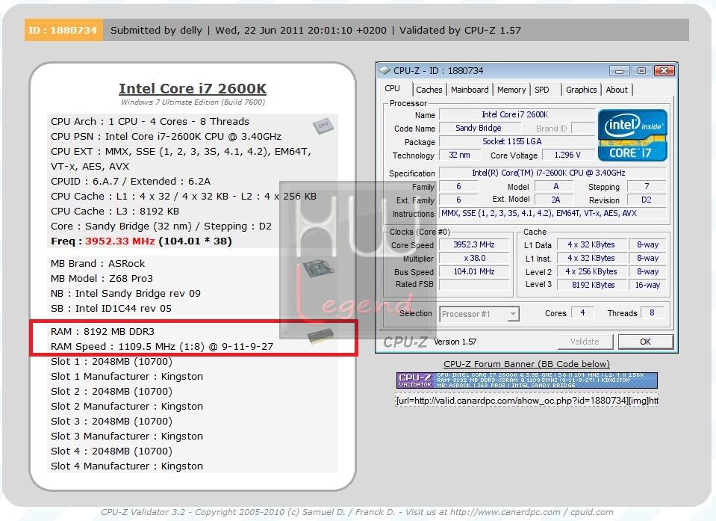
Task: Click the Name field Intel Core i7 2600K
Action: click(517, 114)
